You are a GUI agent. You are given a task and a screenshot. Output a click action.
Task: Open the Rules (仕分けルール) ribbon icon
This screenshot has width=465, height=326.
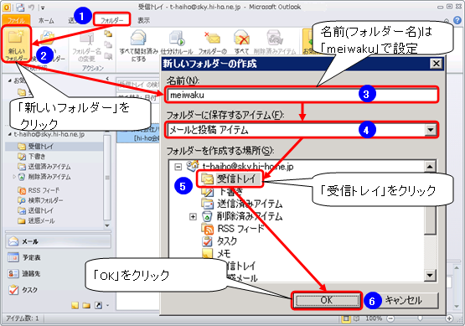click(177, 38)
